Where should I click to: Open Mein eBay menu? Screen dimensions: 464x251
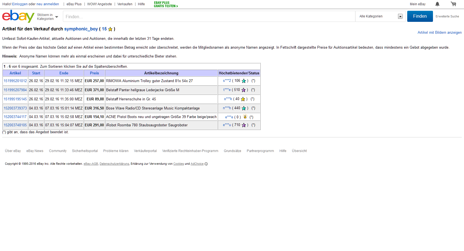tap(418, 4)
